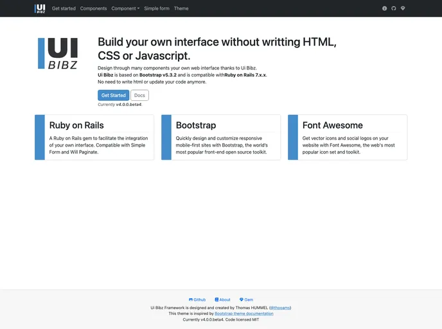This screenshot has width=442, height=329.
Task: Click the Docs button
Action: (139, 95)
